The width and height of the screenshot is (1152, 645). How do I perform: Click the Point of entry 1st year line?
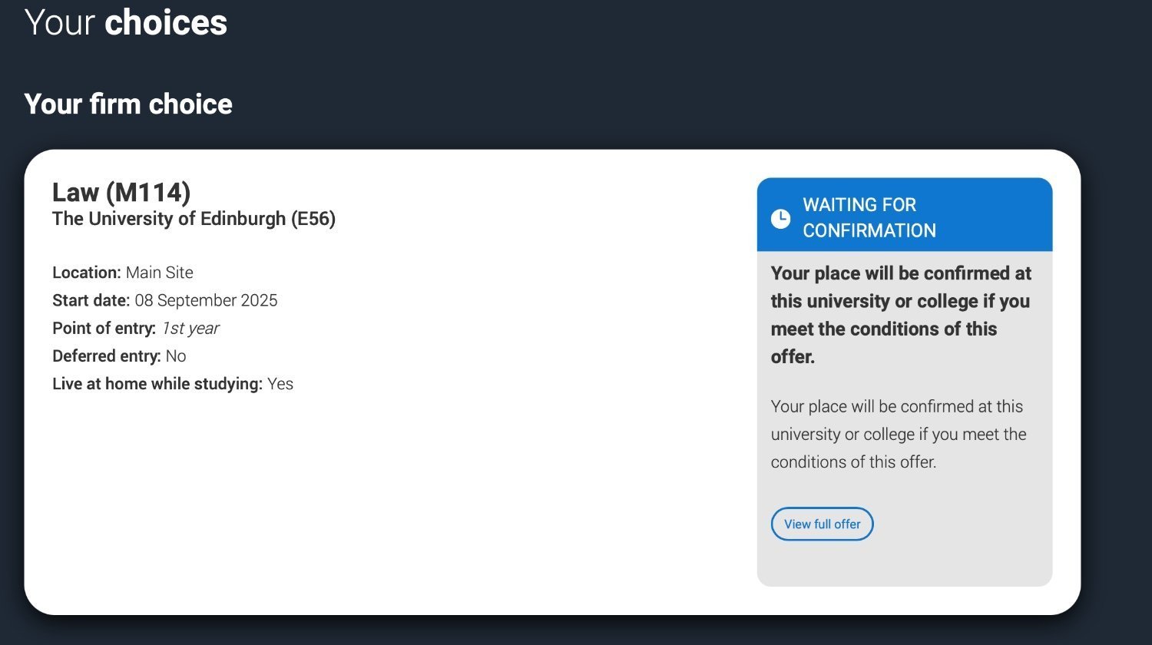point(136,329)
